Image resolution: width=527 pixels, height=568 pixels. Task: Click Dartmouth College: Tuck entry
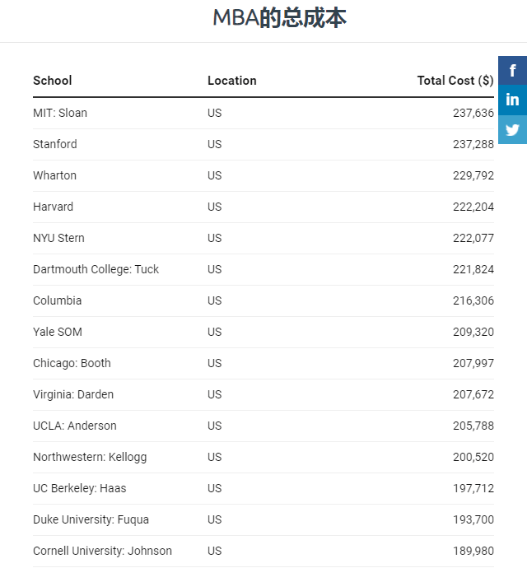coord(96,269)
